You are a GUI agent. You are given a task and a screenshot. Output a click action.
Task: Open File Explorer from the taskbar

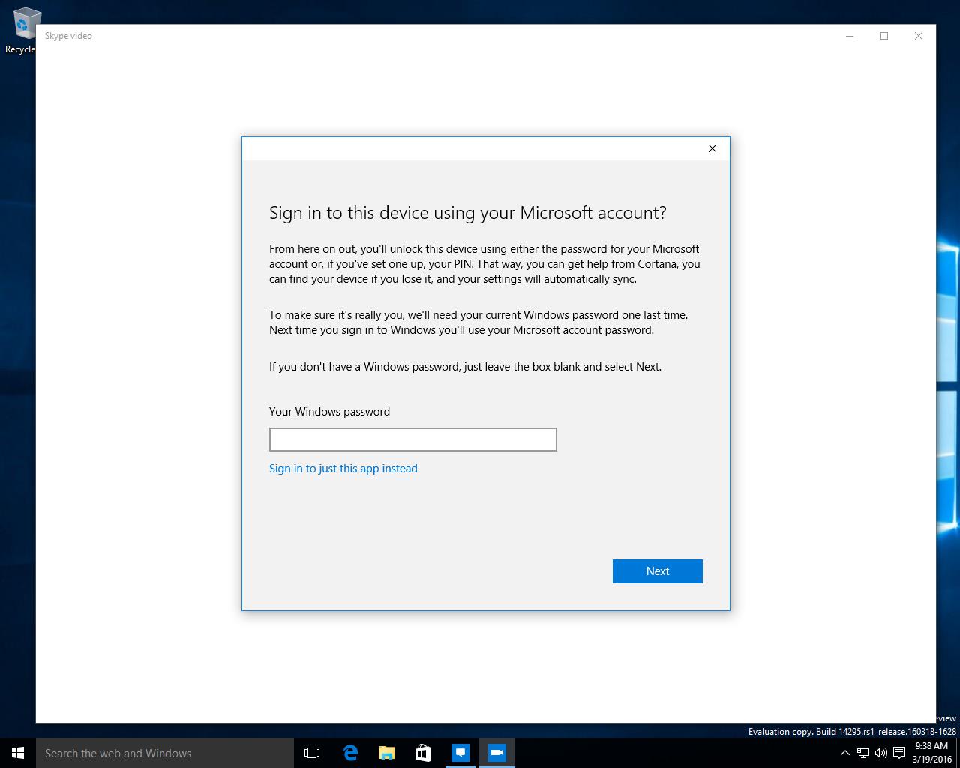click(x=387, y=753)
